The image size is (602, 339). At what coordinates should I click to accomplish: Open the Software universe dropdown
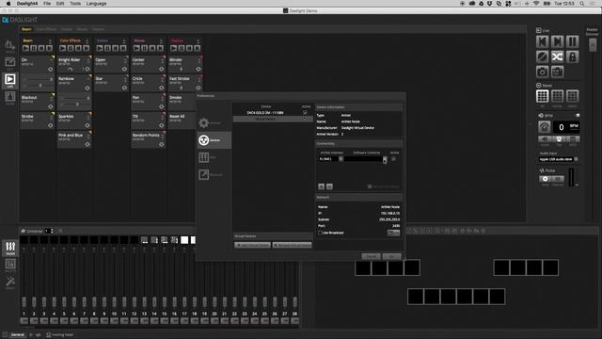(385, 159)
